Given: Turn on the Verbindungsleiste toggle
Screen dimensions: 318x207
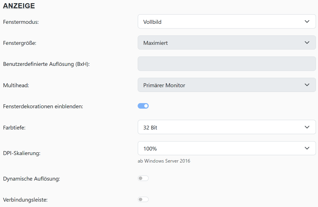Looking at the screenshot, I should point(143,199).
